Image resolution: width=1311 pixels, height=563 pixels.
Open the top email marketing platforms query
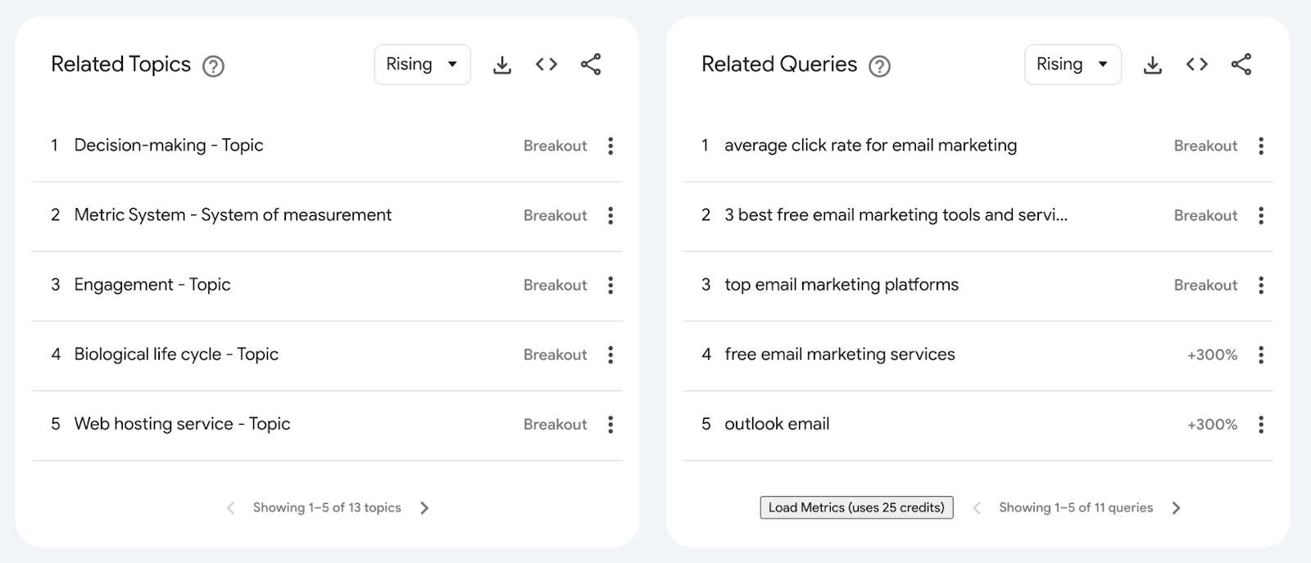click(841, 285)
